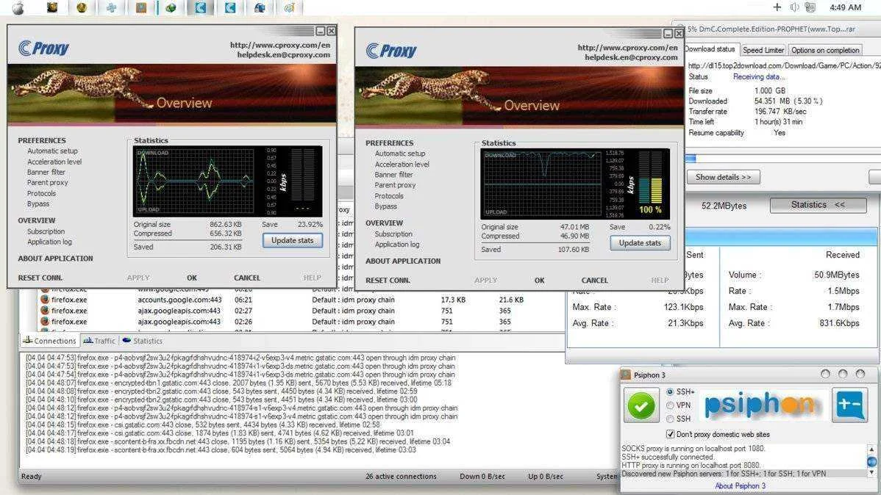Image resolution: width=881 pixels, height=495 pixels.
Task: Click Update stats in the right CProxy window
Action: point(640,243)
